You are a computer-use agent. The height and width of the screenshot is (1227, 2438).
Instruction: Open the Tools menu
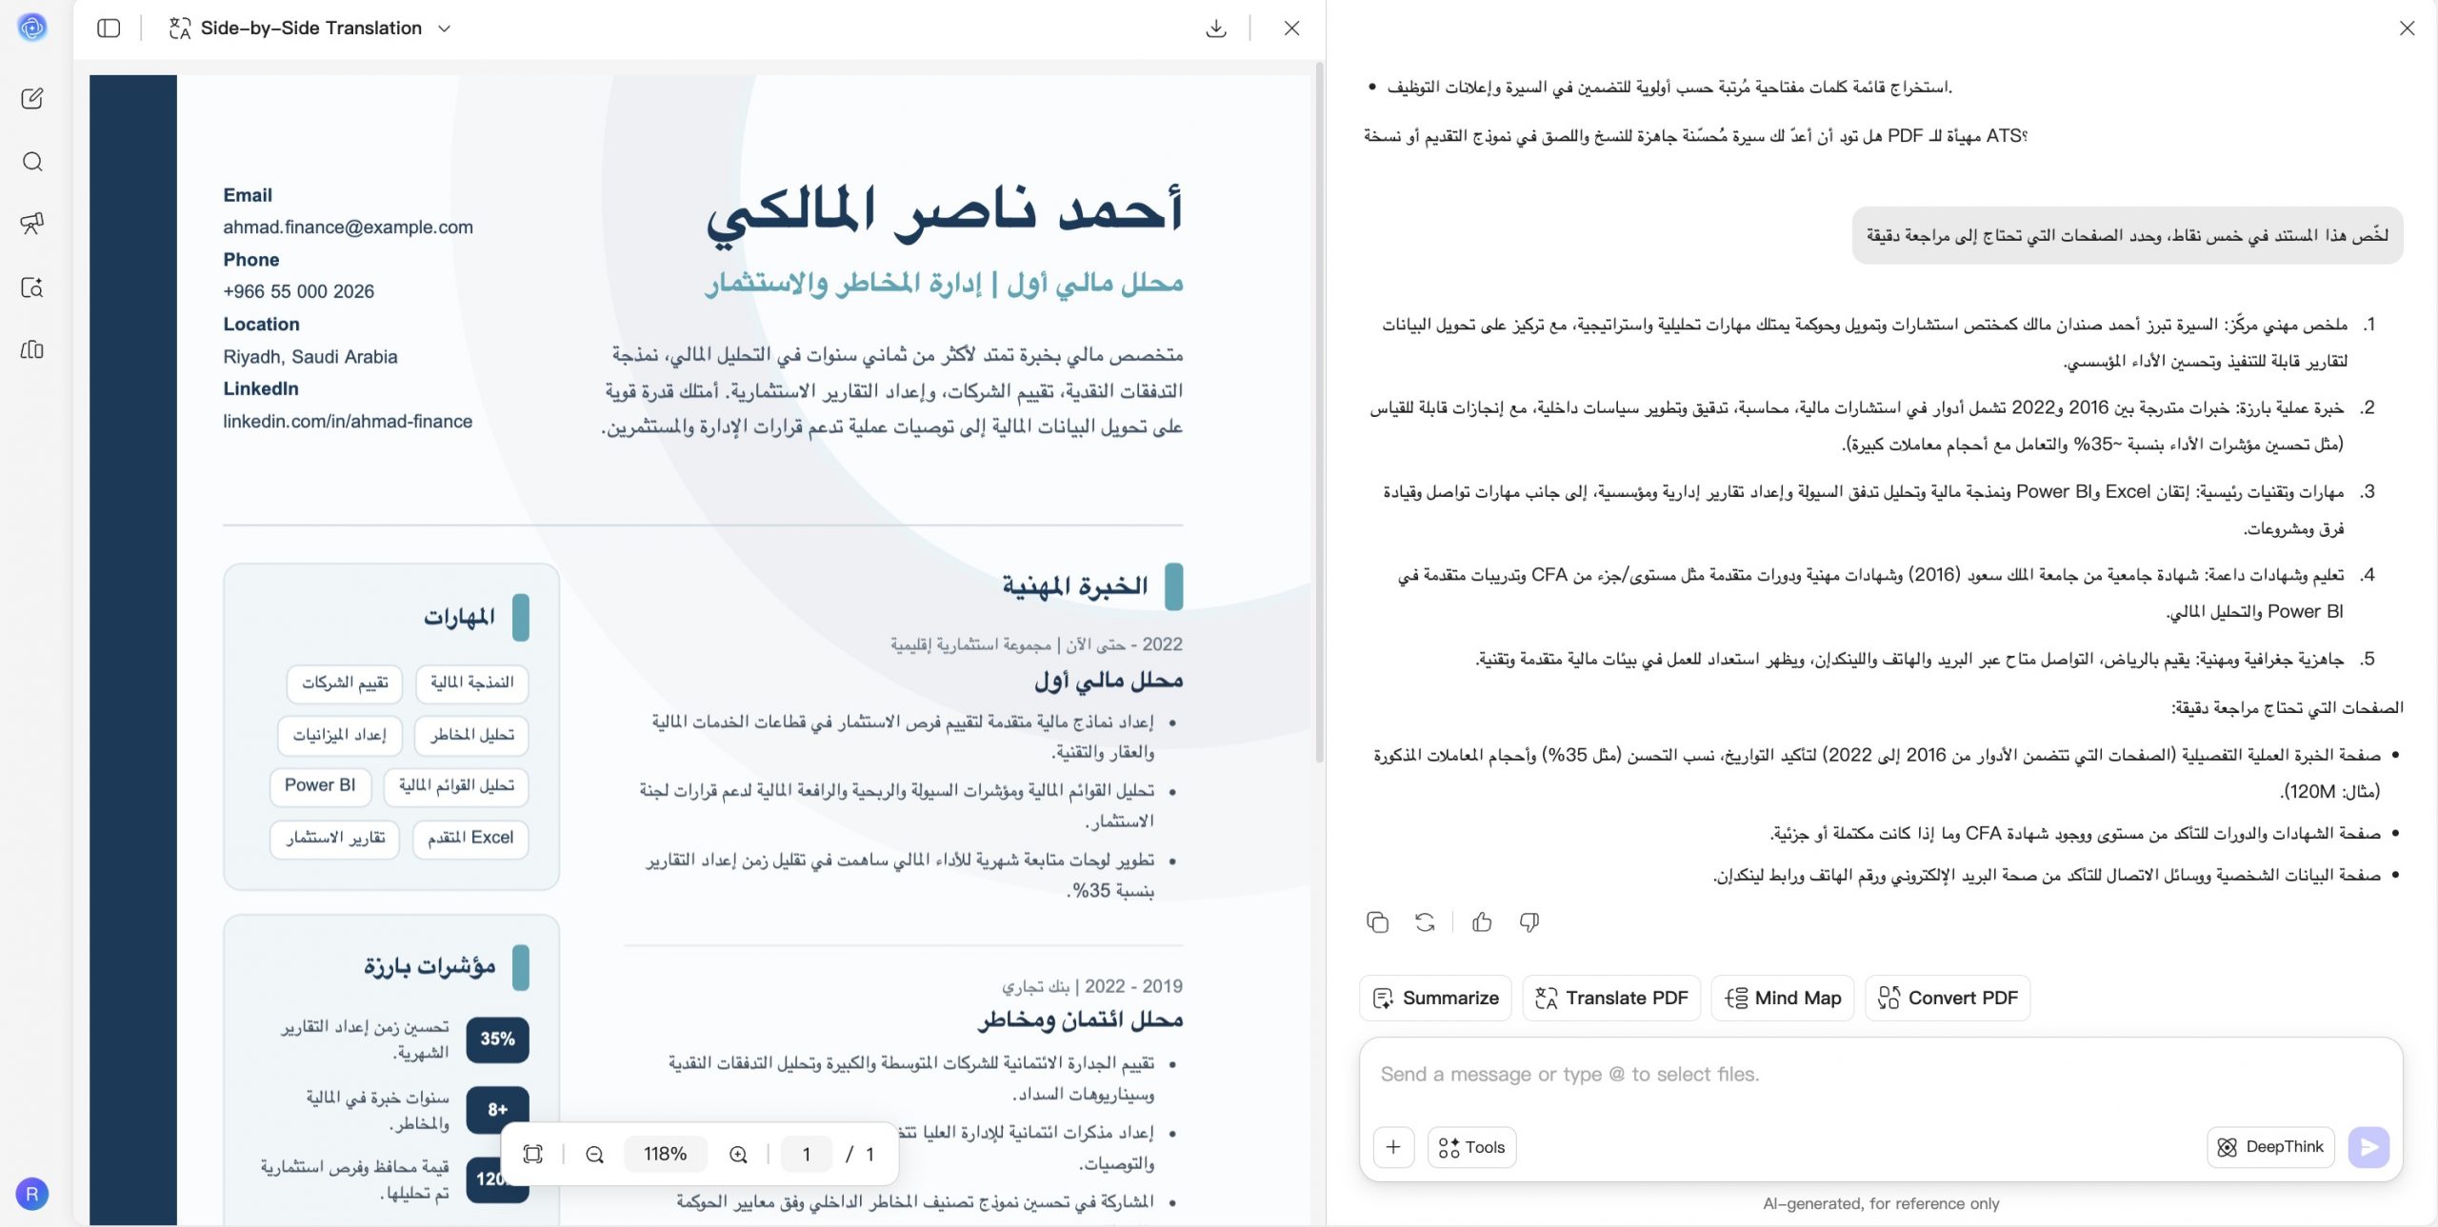pyautogui.click(x=1471, y=1147)
